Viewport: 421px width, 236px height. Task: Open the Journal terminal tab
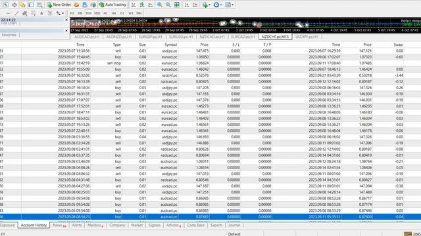(x=234, y=226)
